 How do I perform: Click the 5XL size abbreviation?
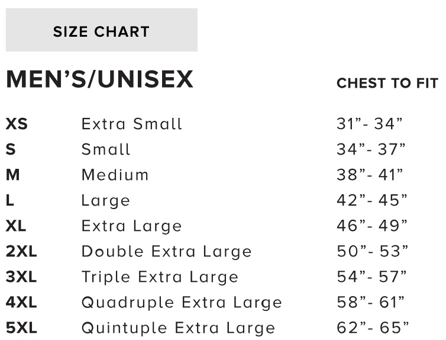(21, 328)
